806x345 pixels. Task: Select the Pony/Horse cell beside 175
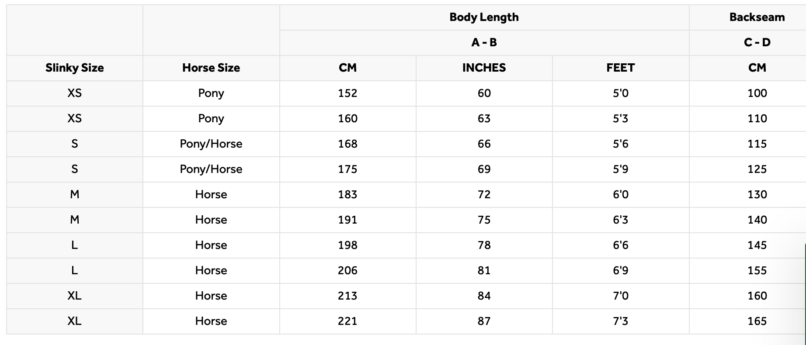pos(211,169)
